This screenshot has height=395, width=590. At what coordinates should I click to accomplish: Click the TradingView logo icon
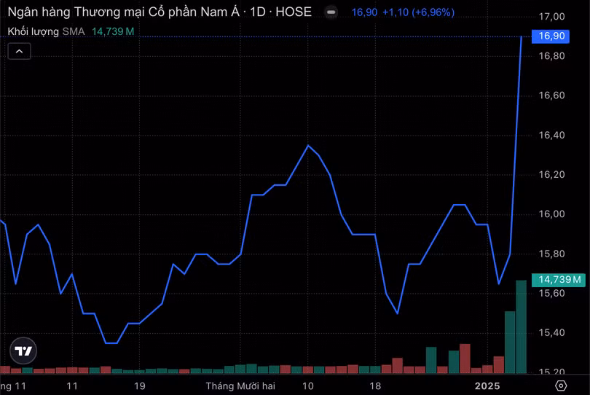pos(24,351)
